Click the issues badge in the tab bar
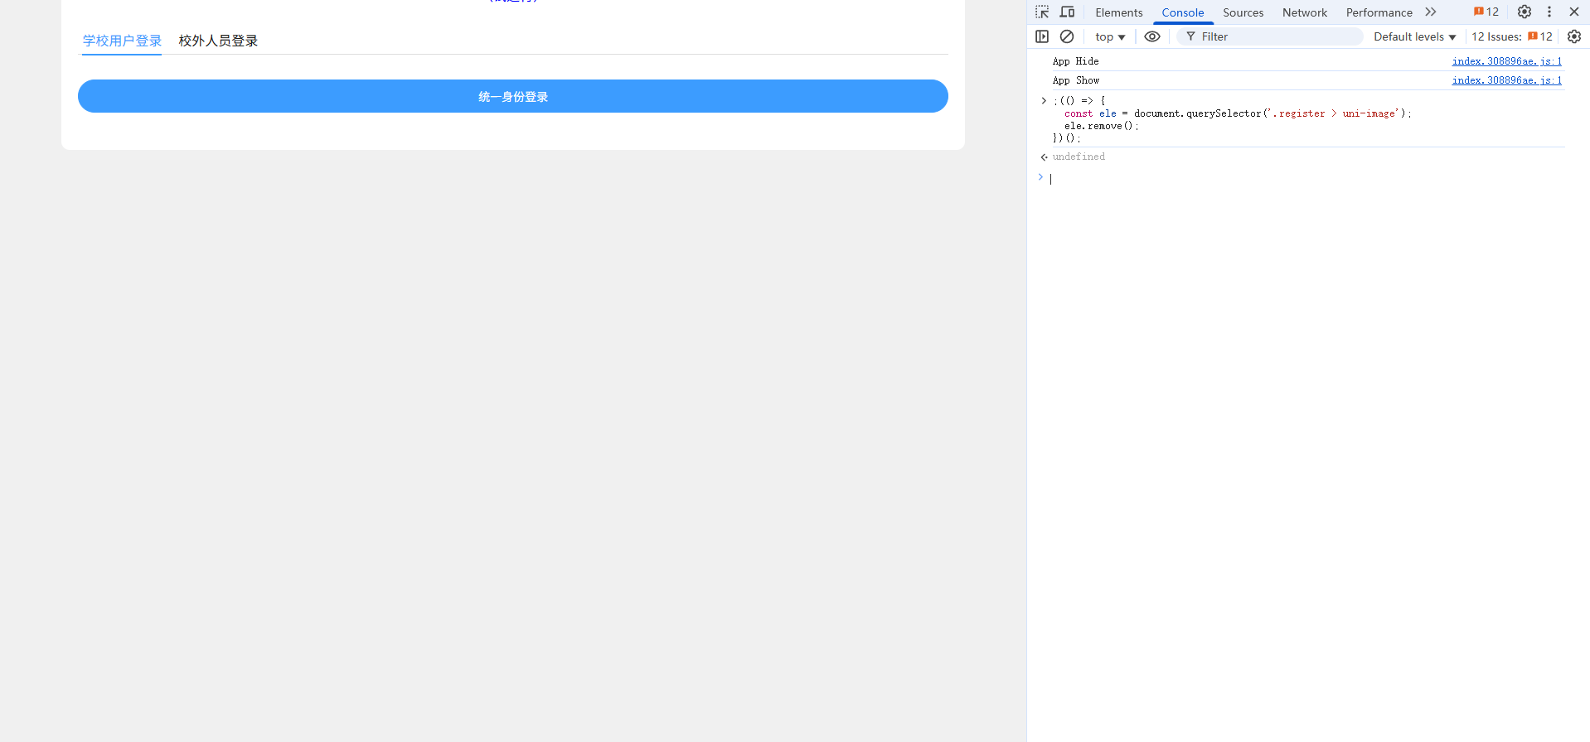Image resolution: width=1590 pixels, height=742 pixels. coord(1486,12)
